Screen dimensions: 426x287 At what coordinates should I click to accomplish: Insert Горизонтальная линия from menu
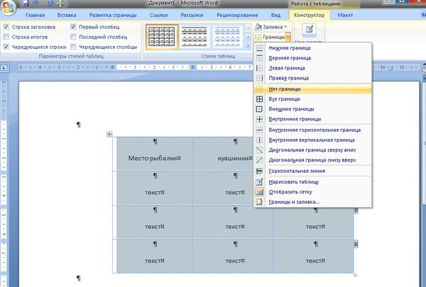(x=297, y=171)
